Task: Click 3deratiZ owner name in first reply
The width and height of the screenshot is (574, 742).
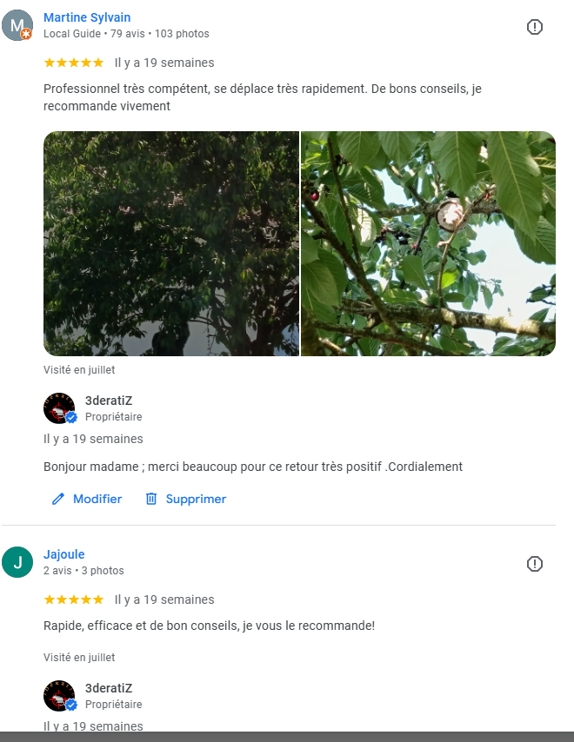Action: (109, 401)
